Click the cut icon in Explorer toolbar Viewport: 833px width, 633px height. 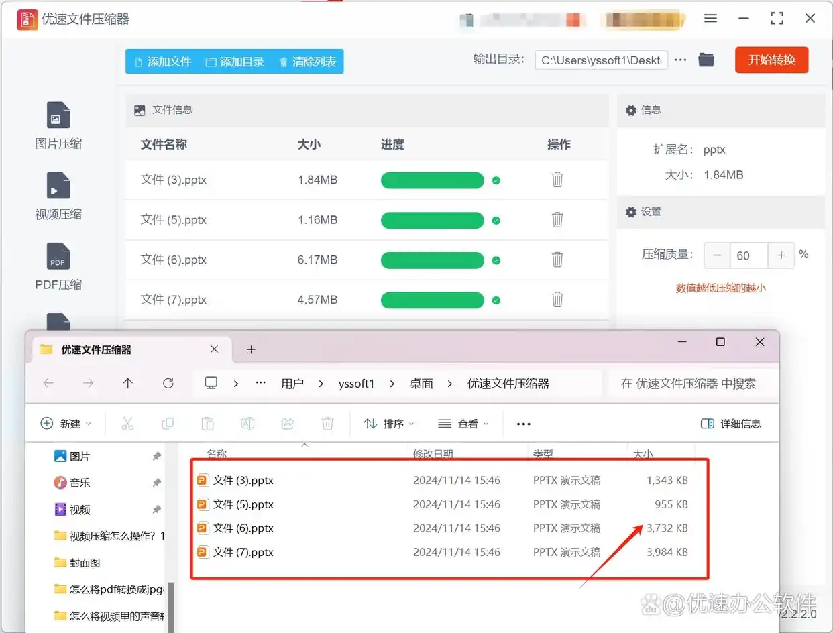(127, 423)
